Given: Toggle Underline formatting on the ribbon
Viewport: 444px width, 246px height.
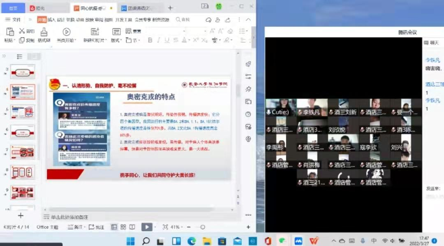Looking at the screenshot, I should point(166,40).
